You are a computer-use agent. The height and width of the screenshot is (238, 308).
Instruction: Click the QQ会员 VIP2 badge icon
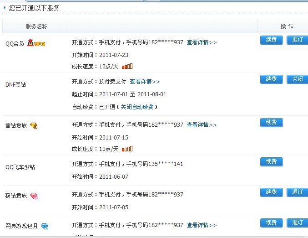click(x=36, y=43)
